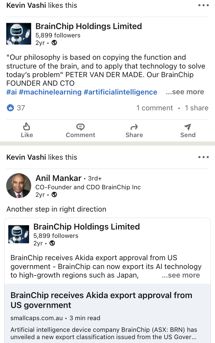This screenshot has width=215, height=343.
Task: Comment on the BrainChip philosophy post
Action: (x=80, y=131)
